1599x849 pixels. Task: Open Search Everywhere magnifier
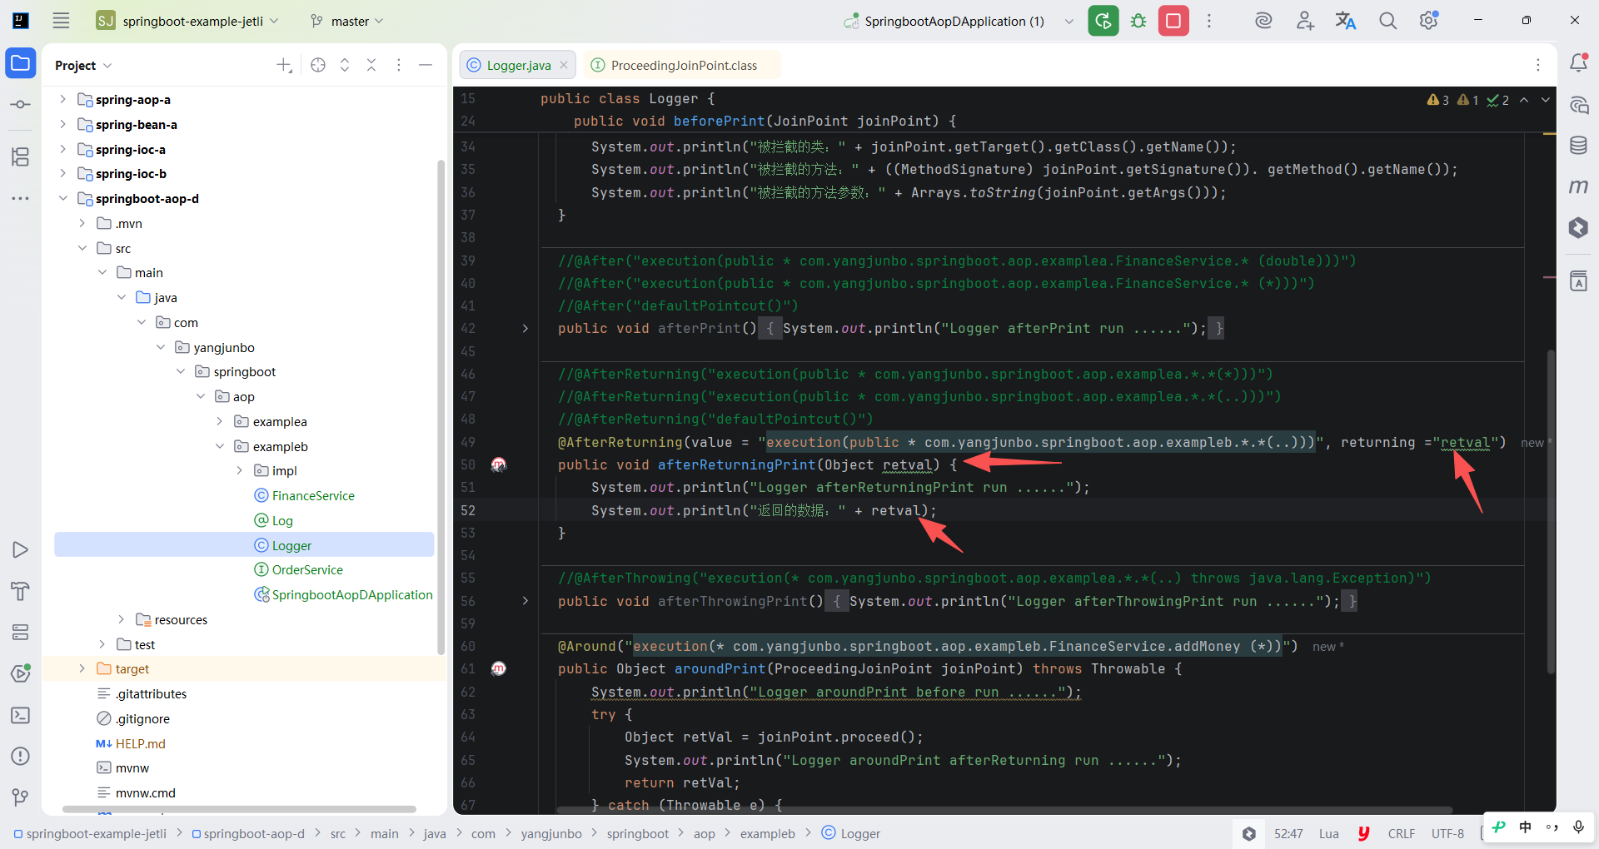(1387, 21)
